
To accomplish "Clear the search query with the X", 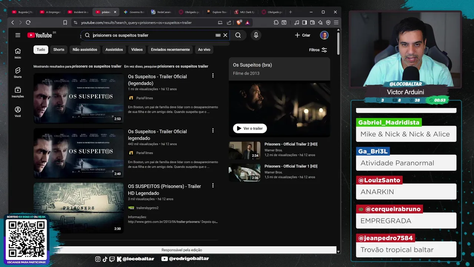I will click(225, 35).
